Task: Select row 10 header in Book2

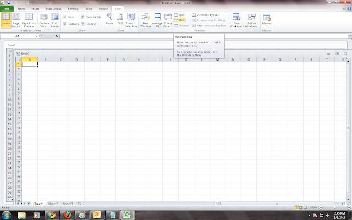Action: [x=19, y=108]
